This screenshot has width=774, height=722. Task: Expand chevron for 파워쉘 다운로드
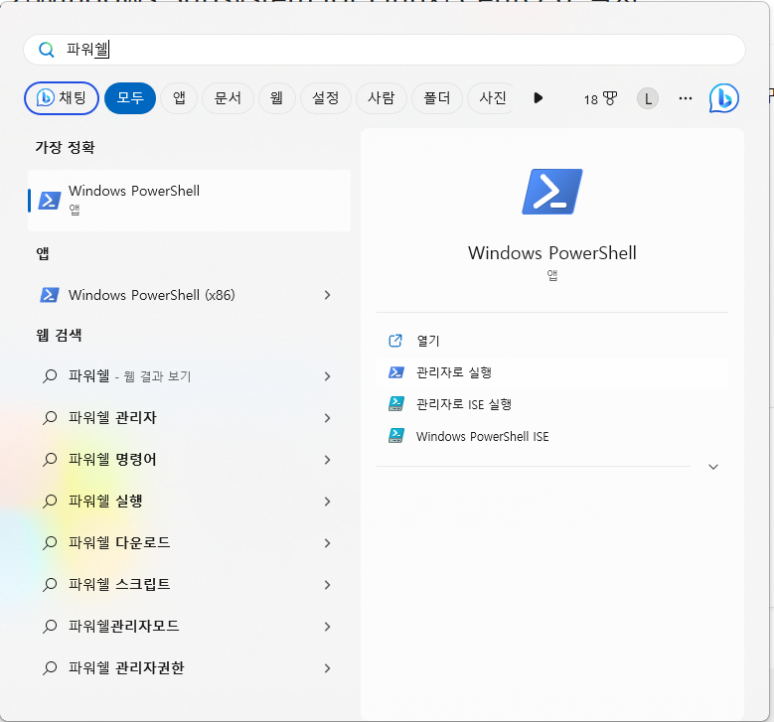point(327,543)
